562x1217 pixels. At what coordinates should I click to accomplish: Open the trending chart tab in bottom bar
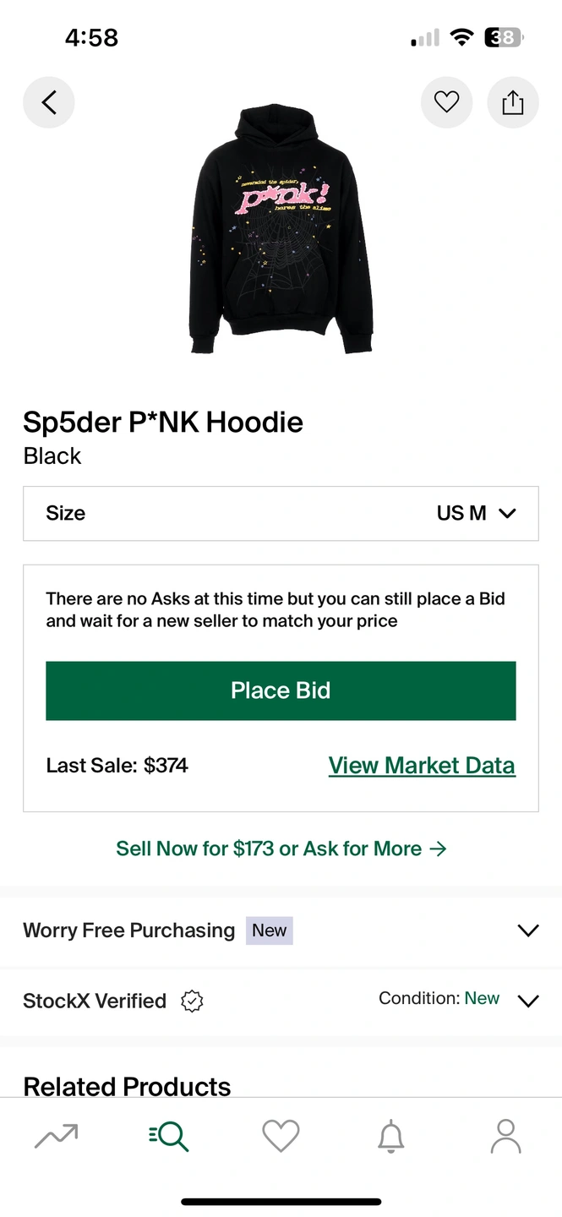coord(56,1136)
